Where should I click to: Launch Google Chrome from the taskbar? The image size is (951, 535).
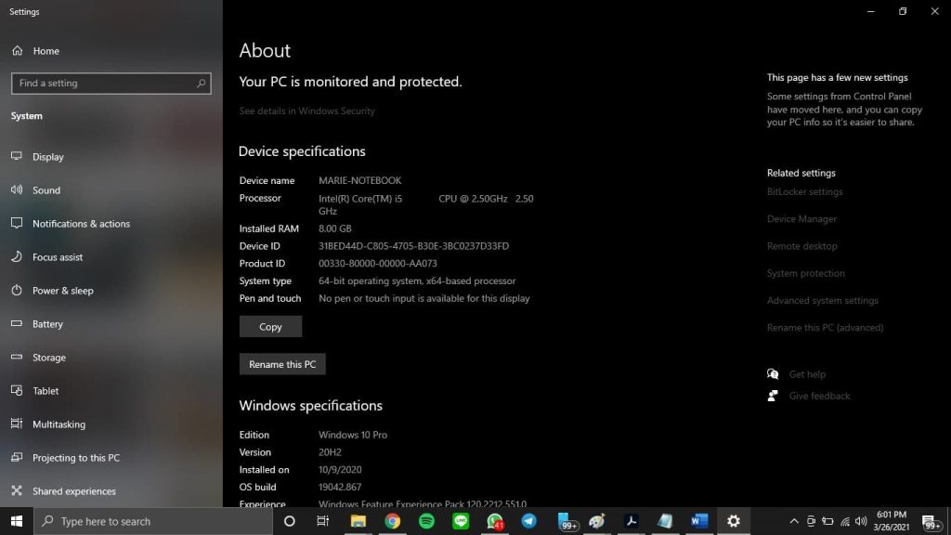tap(392, 521)
